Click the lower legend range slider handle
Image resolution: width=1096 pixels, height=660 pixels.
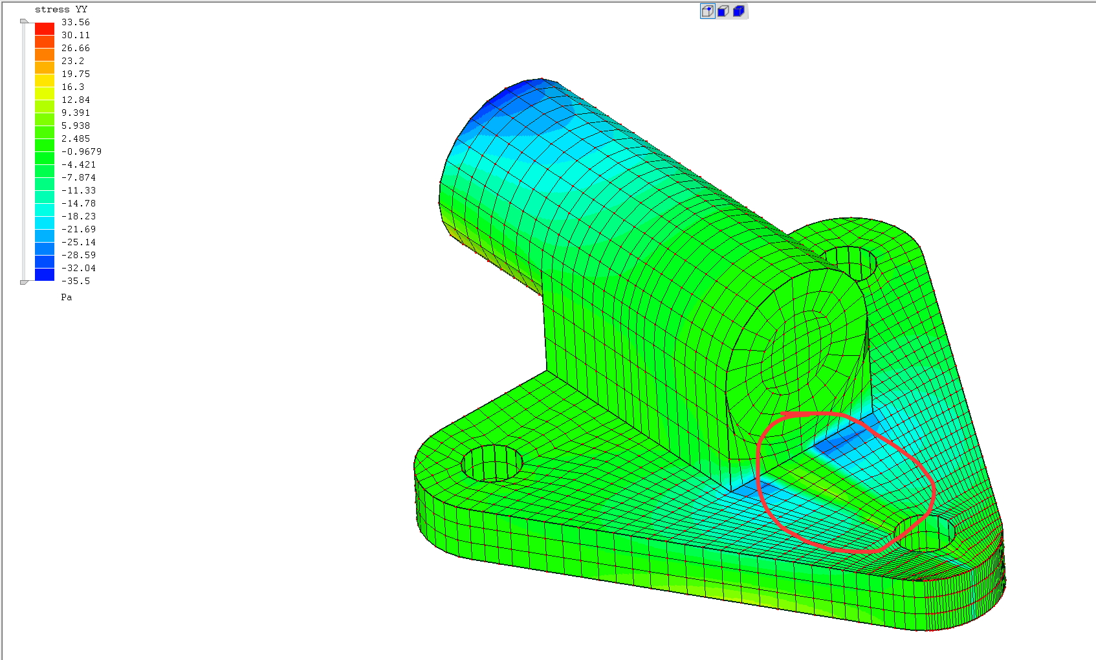pyautogui.click(x=24, y=282)
